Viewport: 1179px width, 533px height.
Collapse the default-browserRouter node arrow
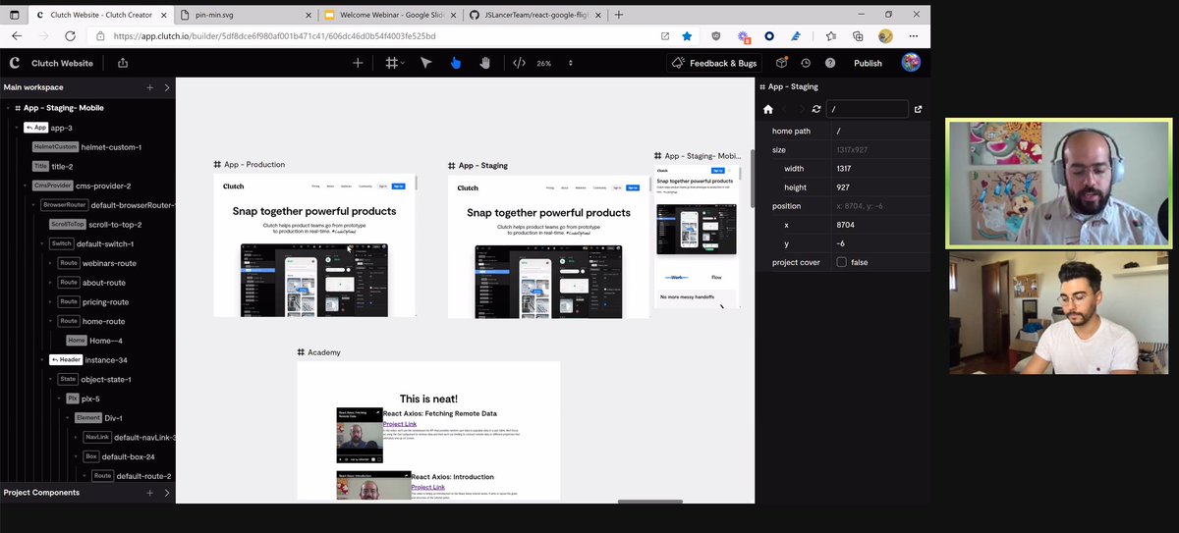pyautogui.click(x=34, y=205)
